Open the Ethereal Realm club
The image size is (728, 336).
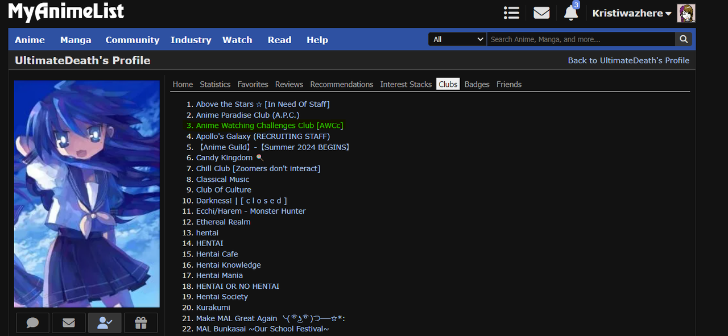[223, 222]
